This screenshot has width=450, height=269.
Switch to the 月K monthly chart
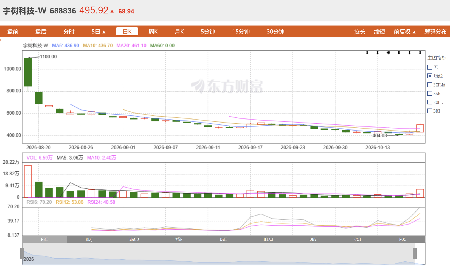179,32
